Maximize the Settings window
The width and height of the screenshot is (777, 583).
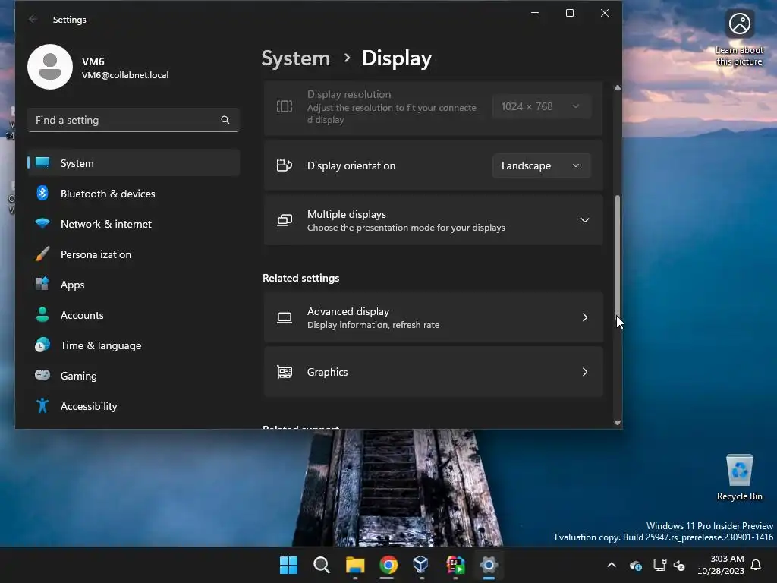[570, 13]
